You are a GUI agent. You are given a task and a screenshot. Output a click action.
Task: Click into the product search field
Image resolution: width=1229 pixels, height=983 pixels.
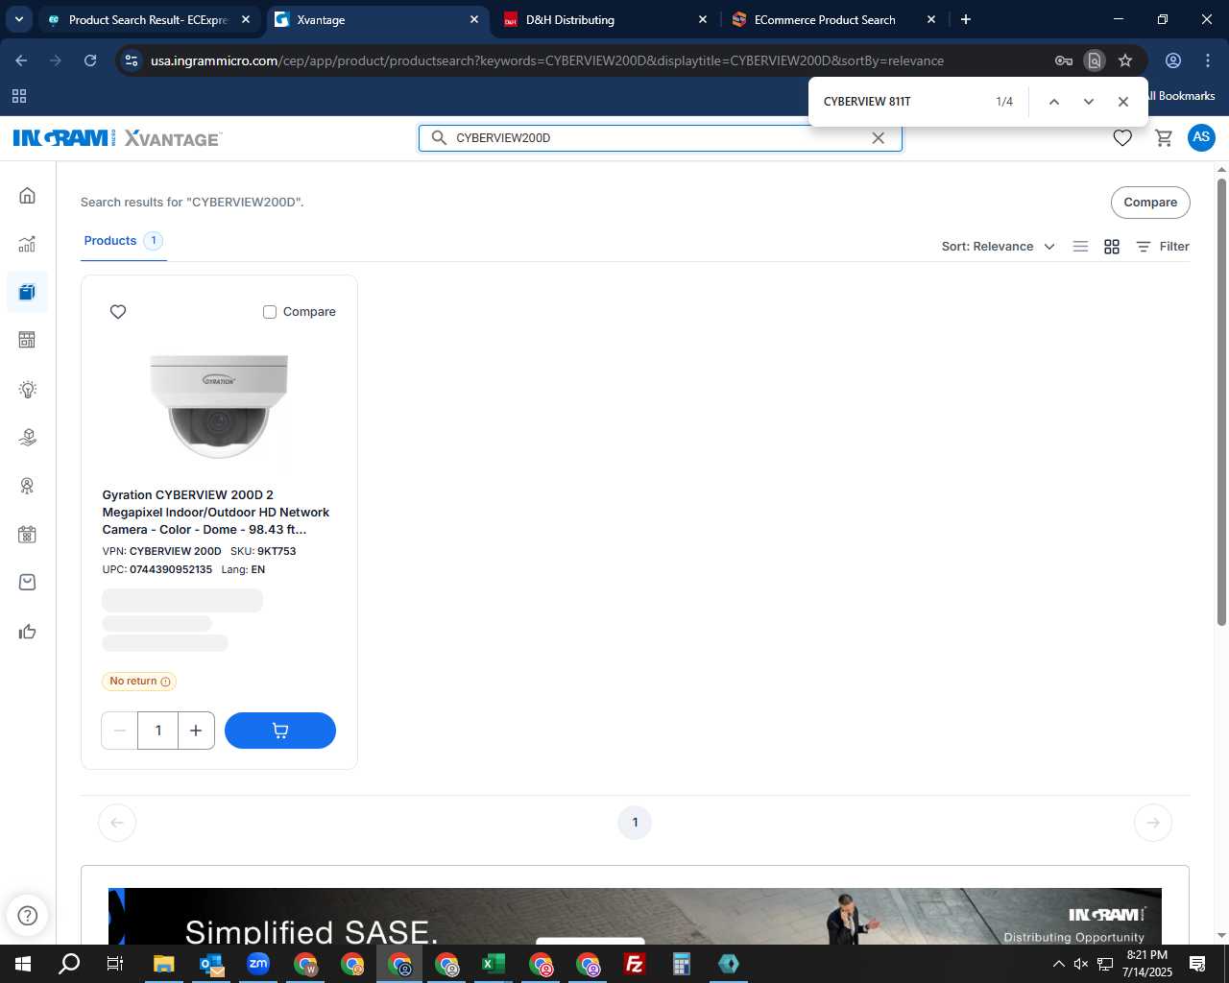pyautogui.click(x=661, y=138)
